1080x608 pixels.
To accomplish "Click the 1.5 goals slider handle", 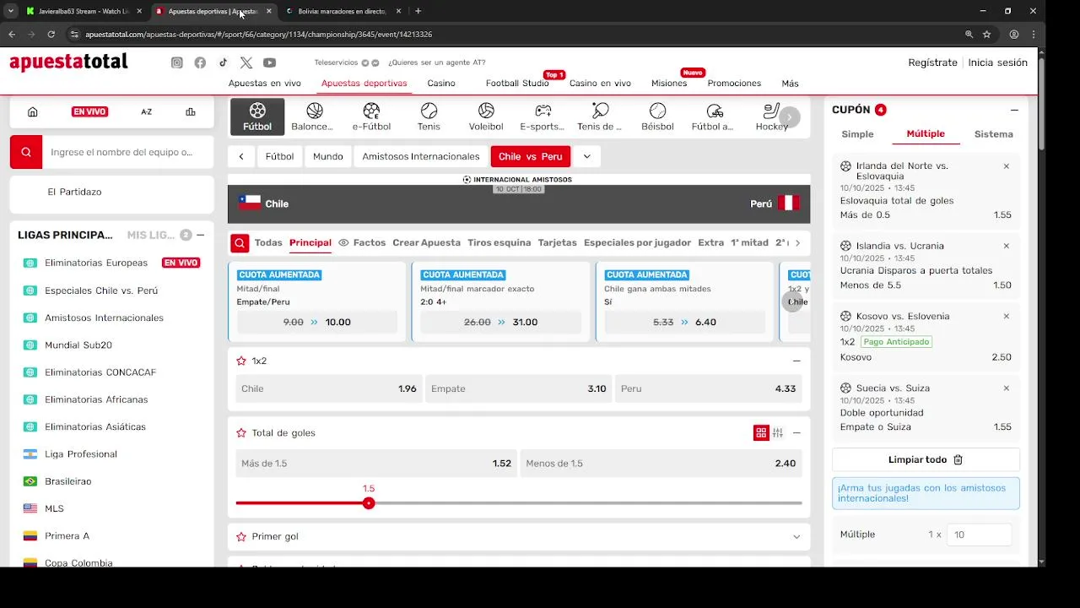I will 369,503.
